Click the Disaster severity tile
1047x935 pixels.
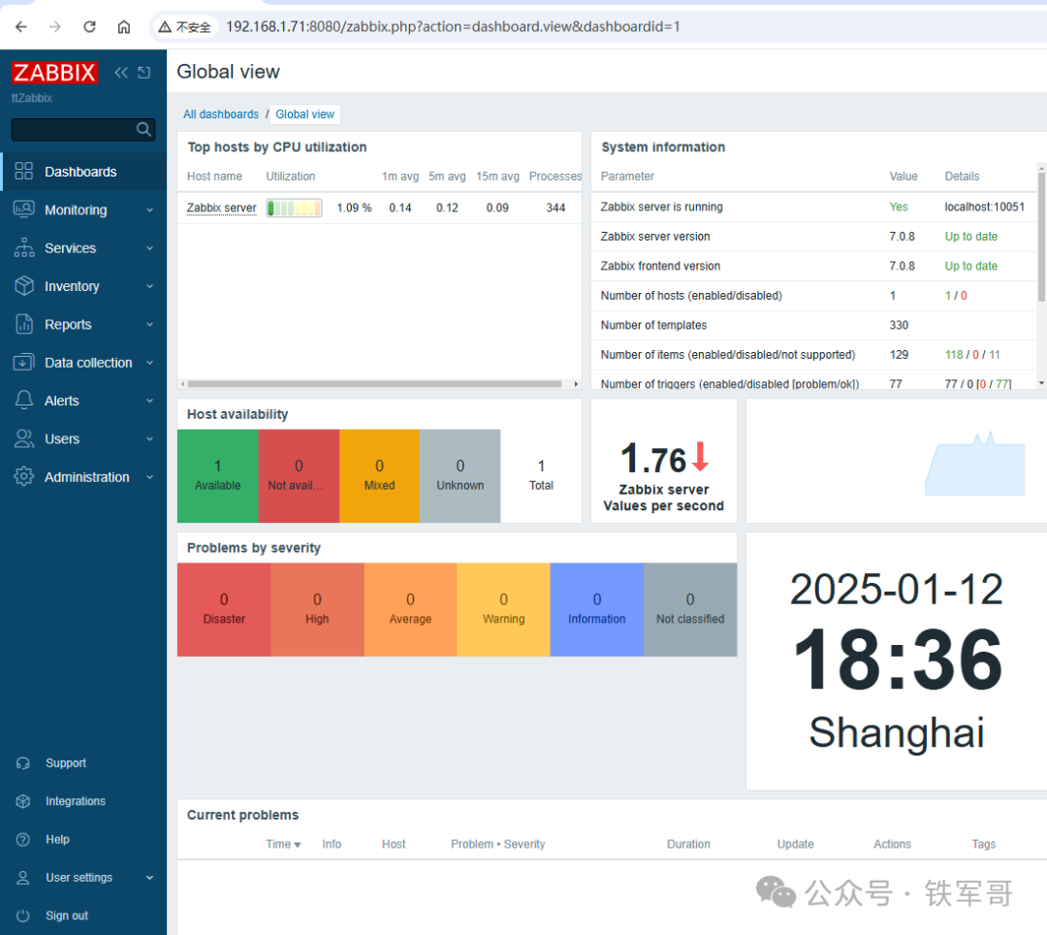(x=224, y=609)
